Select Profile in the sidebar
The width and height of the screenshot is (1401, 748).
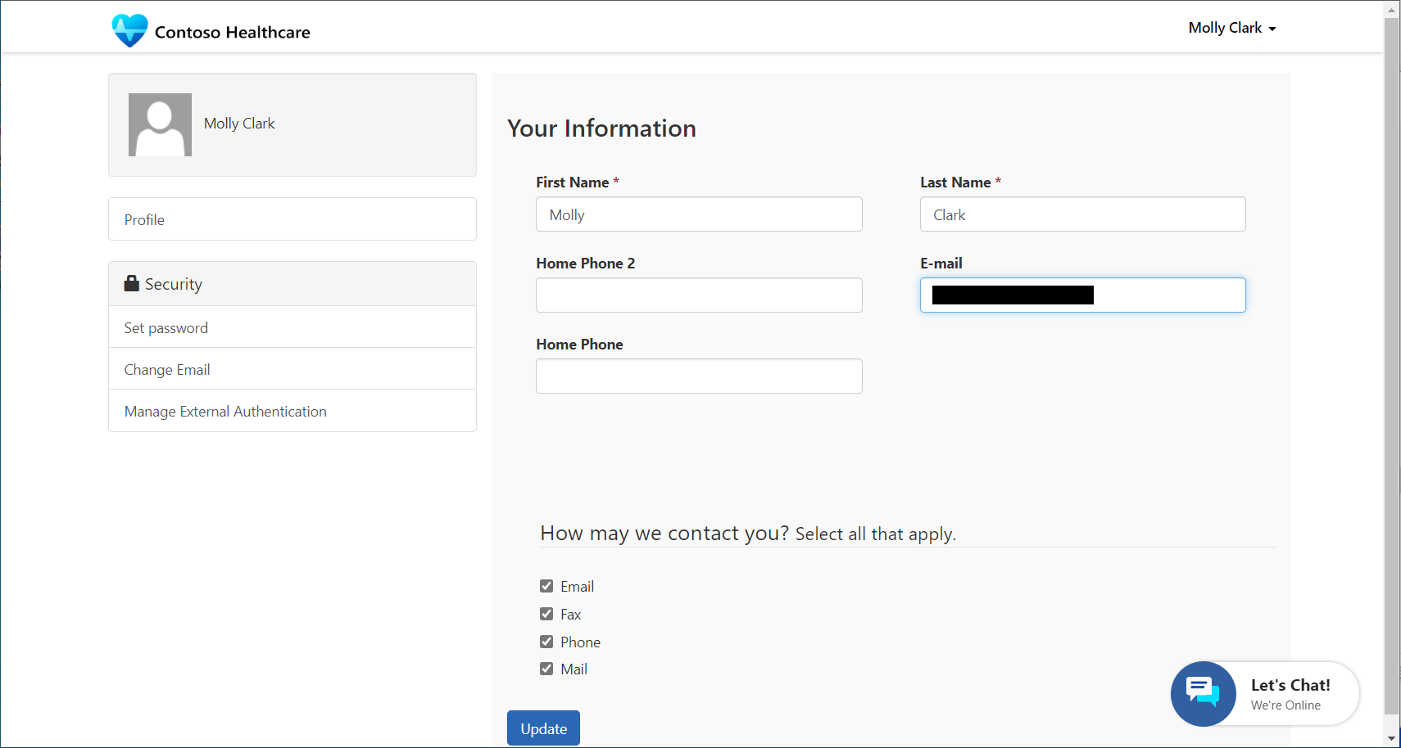pos(143,219)
